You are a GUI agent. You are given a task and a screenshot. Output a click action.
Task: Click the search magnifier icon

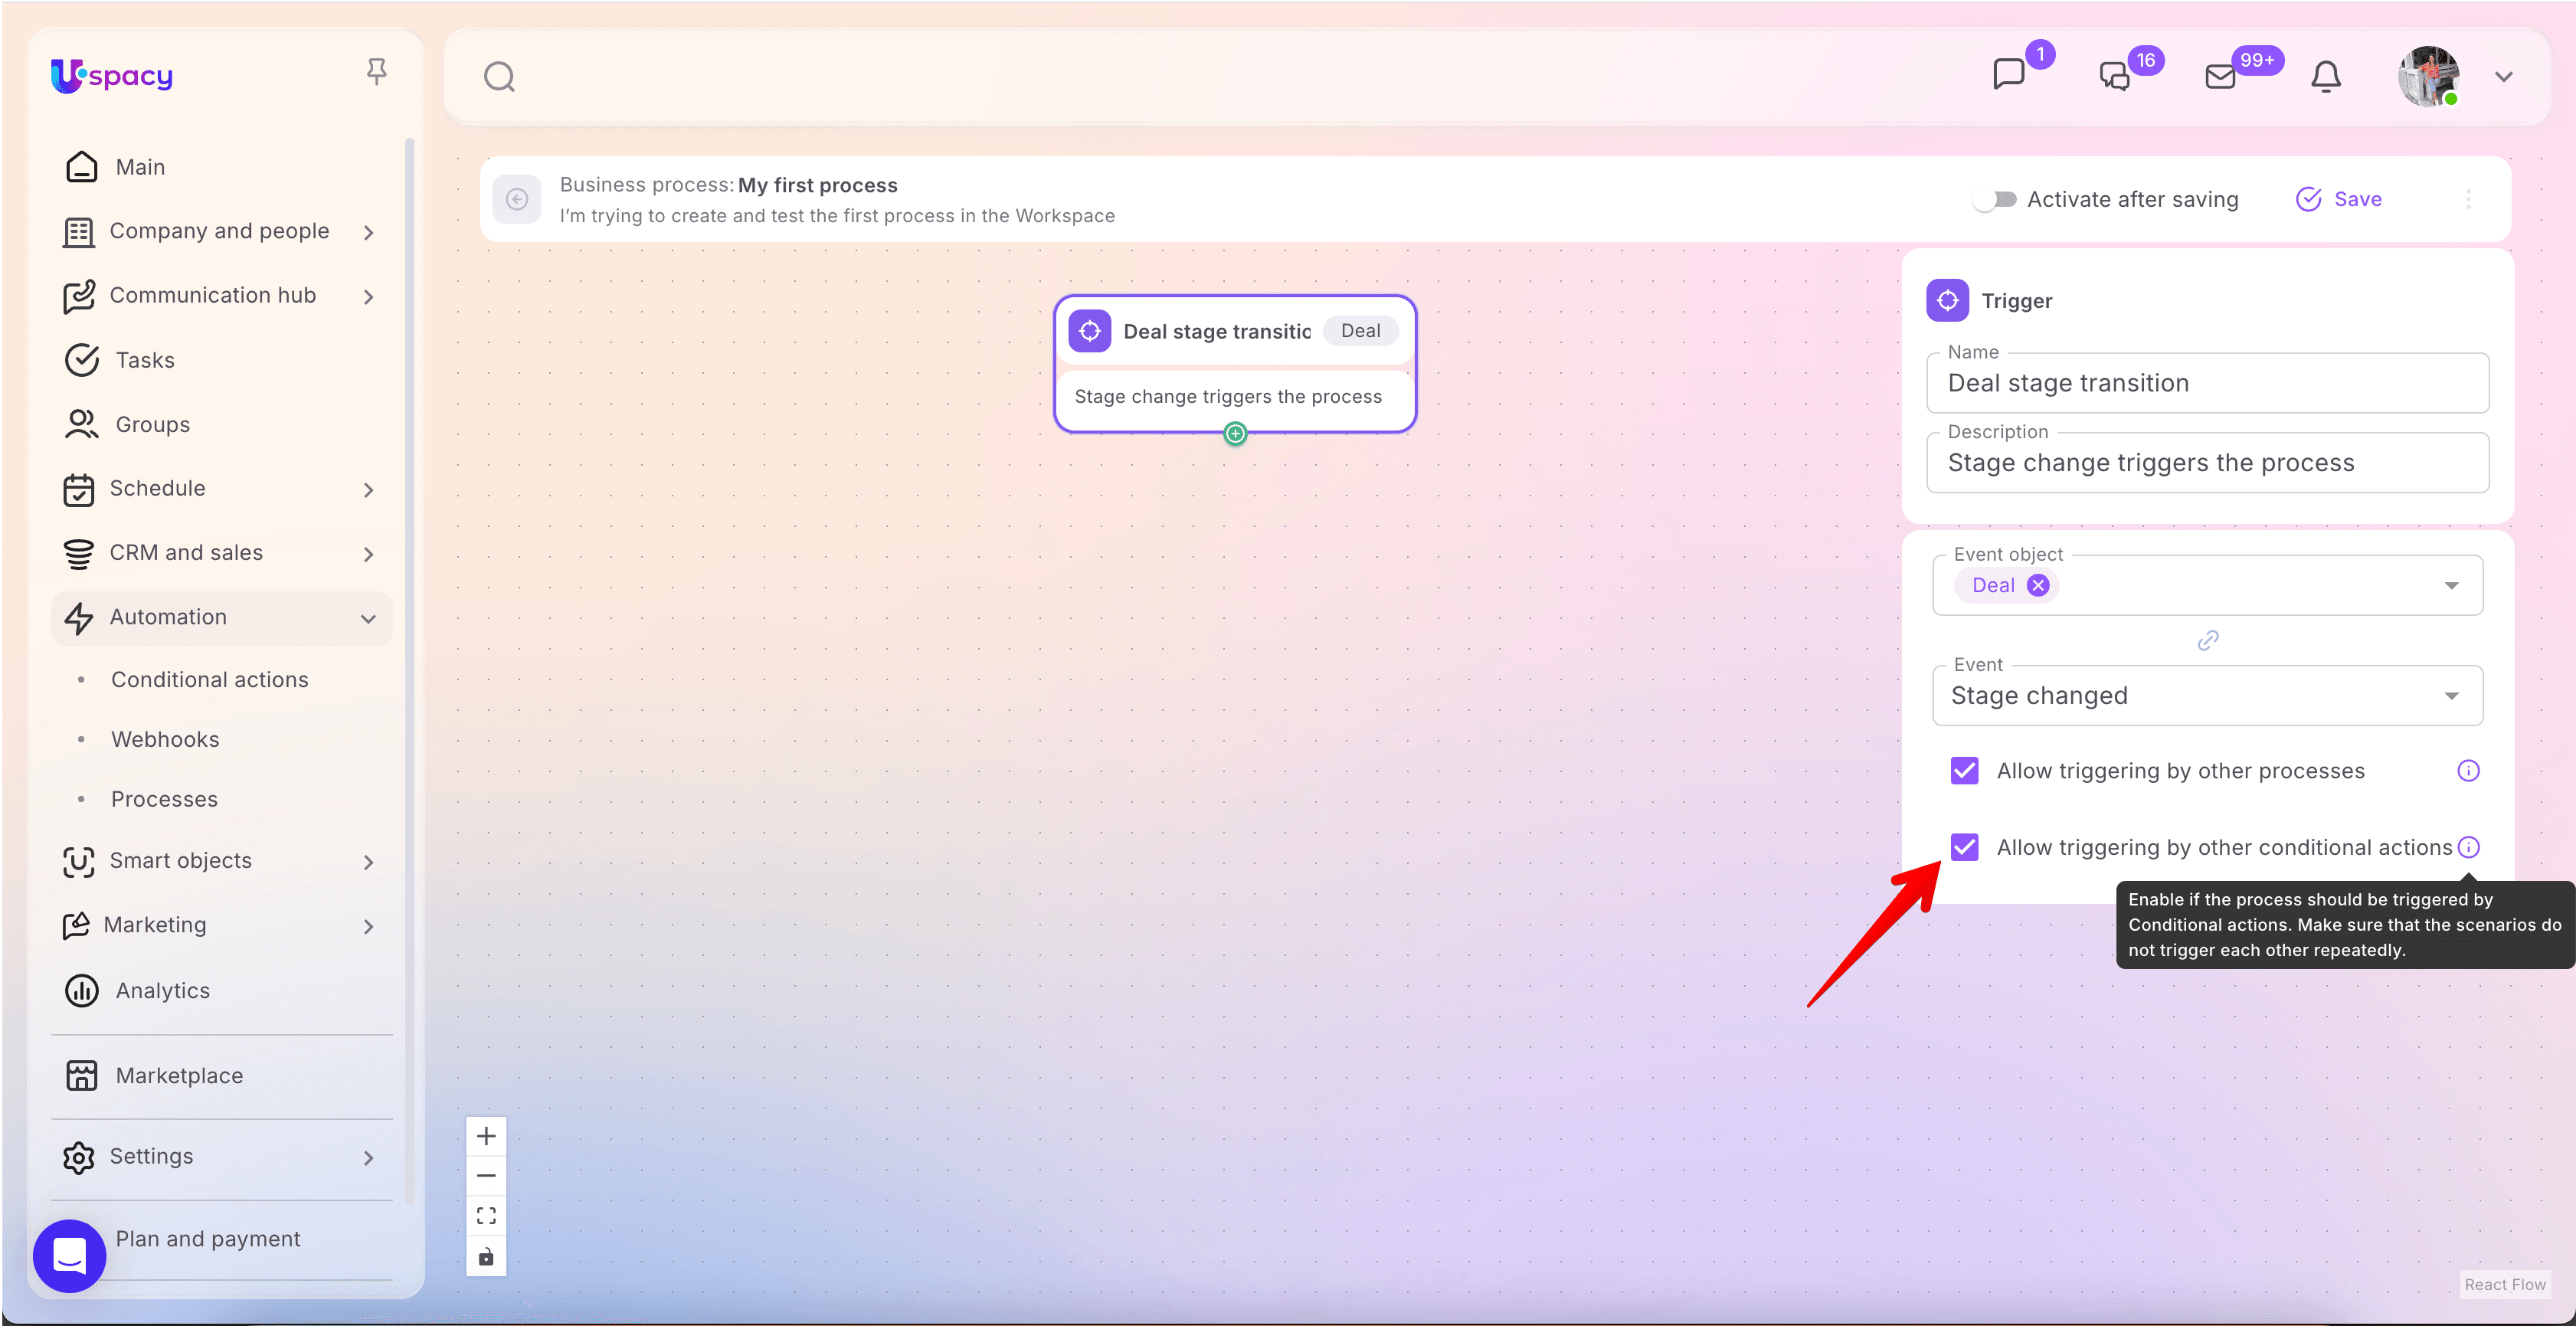coord(499,77)
